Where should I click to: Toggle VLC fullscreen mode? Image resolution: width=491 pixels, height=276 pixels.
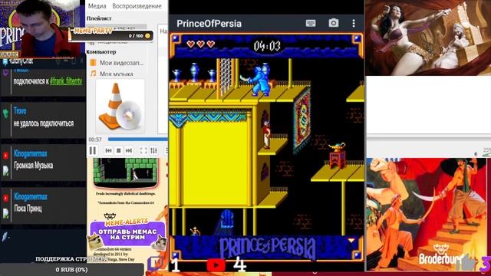(143, 151)
